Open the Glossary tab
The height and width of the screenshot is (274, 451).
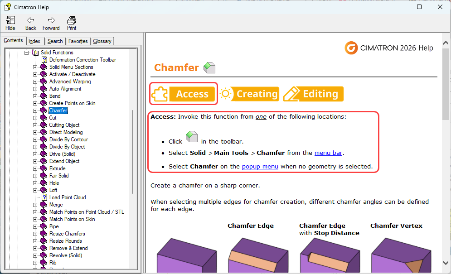point(102,41)
